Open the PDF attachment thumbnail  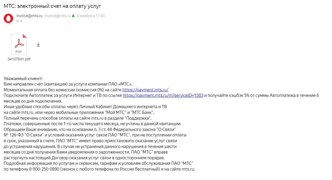coord(19,44)
